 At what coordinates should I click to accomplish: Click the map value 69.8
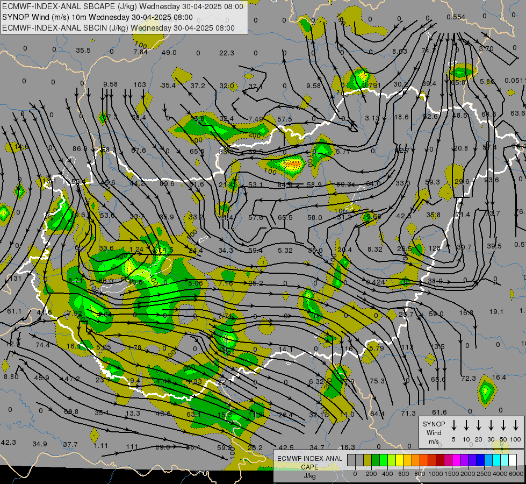71,412
